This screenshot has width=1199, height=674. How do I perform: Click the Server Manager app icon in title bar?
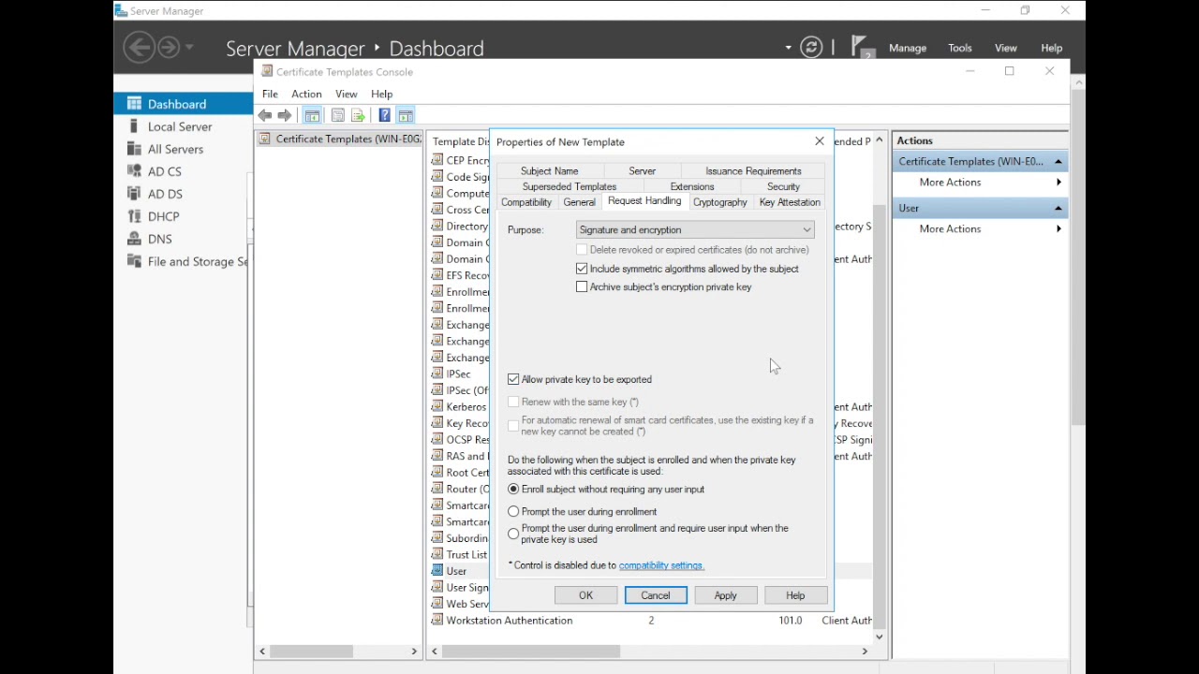(x=121, y=10)
